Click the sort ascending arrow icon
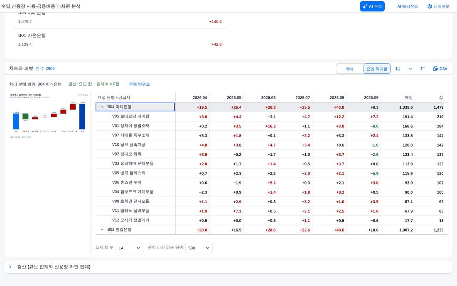Image resolution: width=457 pixels, height=286 pixels. click(423, 69)
